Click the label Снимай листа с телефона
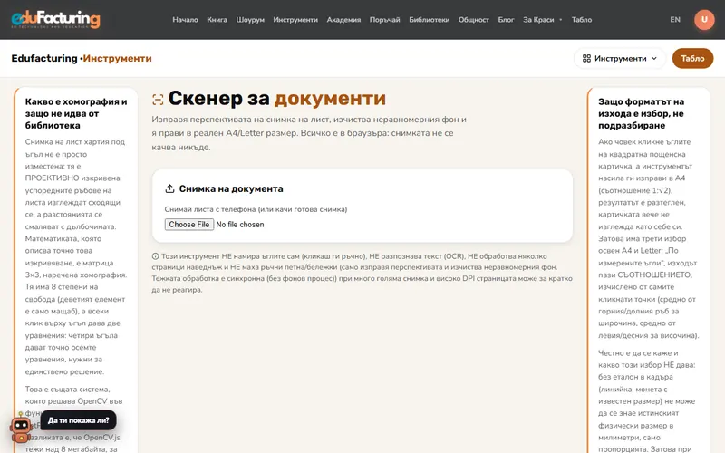Screen dimensions: 725x453 tap(256, 209)
